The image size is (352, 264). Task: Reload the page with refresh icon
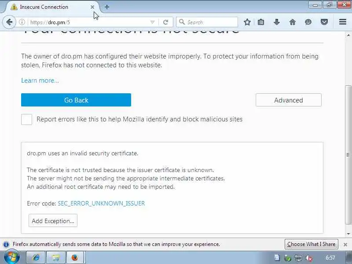point(166,22)
